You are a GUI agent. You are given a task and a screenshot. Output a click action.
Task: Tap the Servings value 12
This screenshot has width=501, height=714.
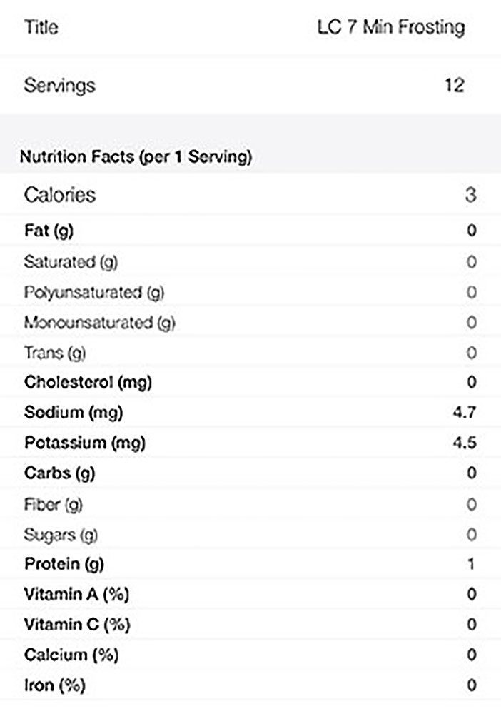point(454,85)
